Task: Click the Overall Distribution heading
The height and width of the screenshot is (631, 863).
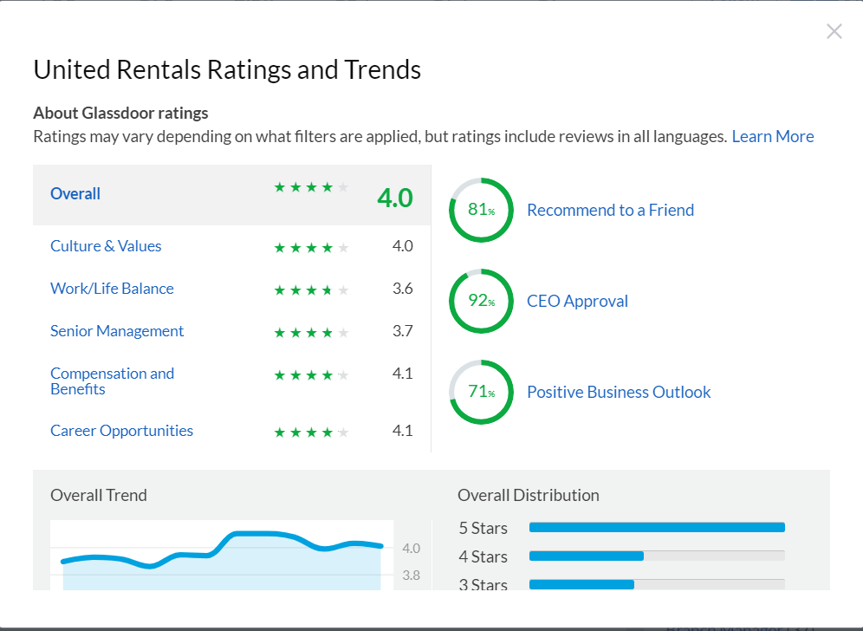Action: click(x=529, y=495)
